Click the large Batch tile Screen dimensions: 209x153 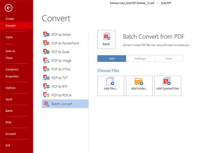pyautogui.click(x=106, y=39)
